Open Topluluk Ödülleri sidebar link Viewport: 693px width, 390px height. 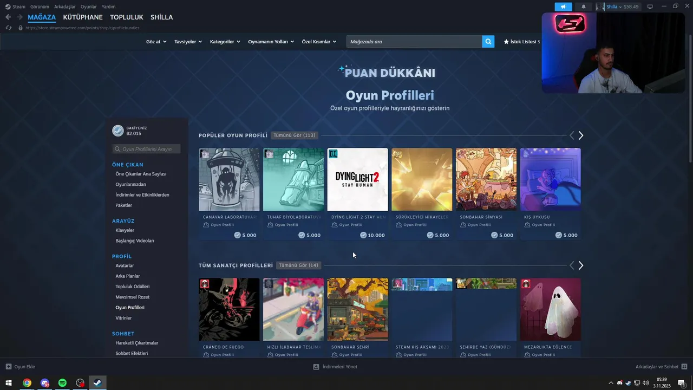tap(133, 287)
